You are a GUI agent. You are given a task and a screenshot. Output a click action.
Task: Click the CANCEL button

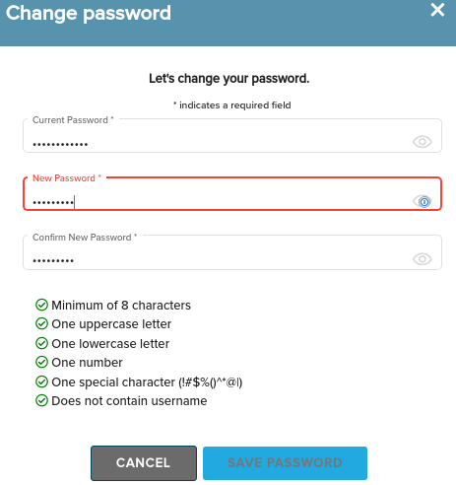(x=144, y=463)
